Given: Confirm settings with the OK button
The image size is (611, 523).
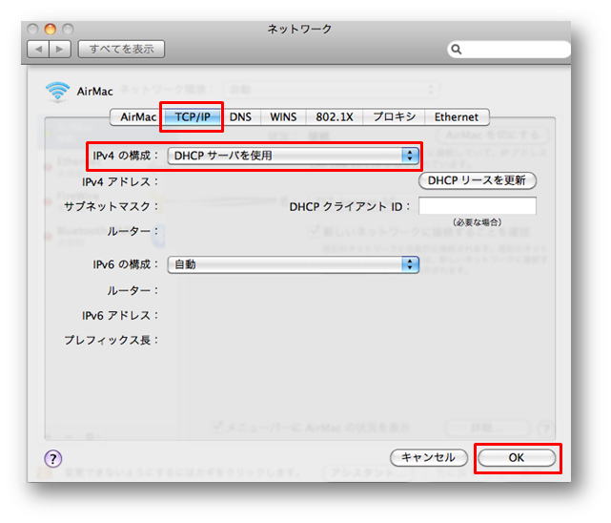Looking at the screenshot, I should click(x=517, y=457).
